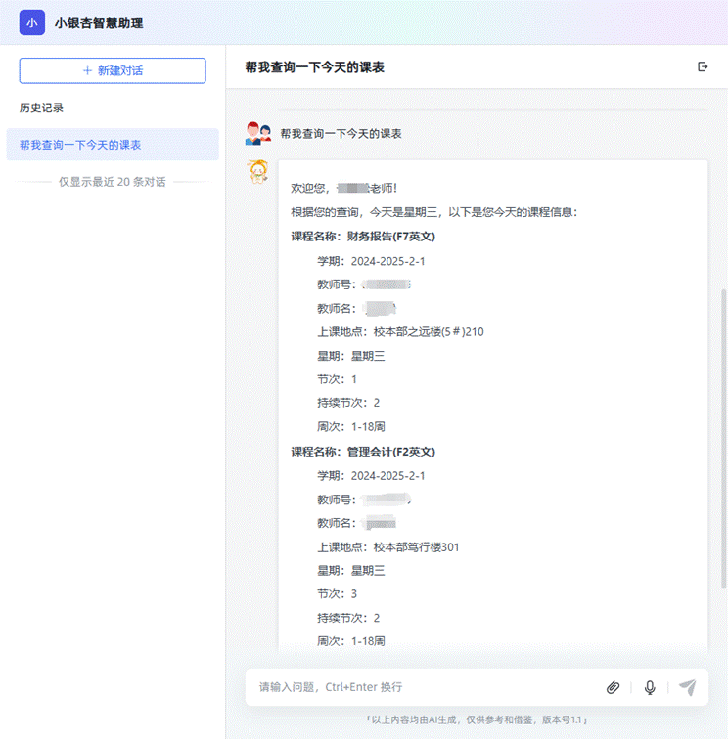The image size is (728, 740).
Task: Focus the 请输入问题 input box
Action: (421, 687)
